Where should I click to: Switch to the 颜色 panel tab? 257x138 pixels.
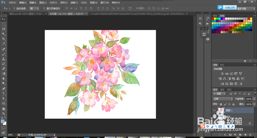click(x=215, y=16)
